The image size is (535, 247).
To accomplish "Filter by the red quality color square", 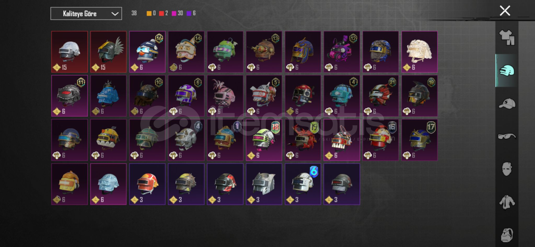I will point(161,13).
